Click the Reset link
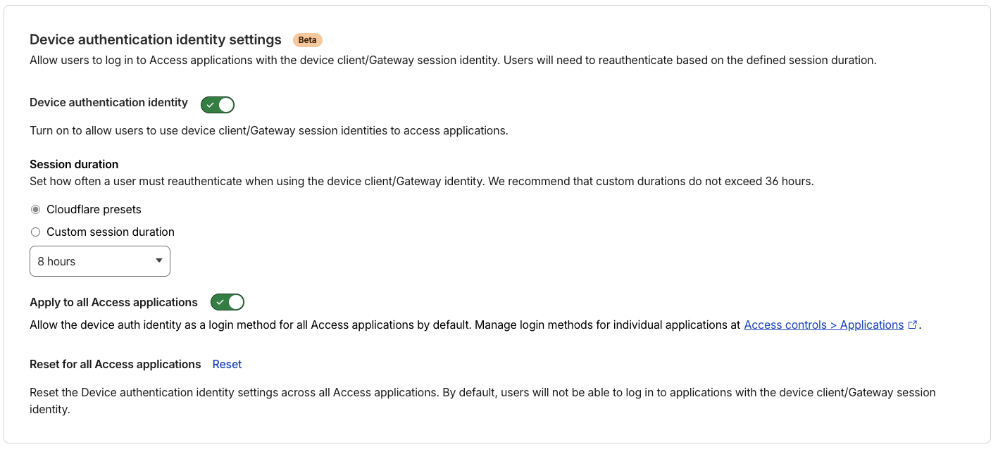The height and width of the screenshot is (459, 998). pyautogui.click(x=227, y=364)
